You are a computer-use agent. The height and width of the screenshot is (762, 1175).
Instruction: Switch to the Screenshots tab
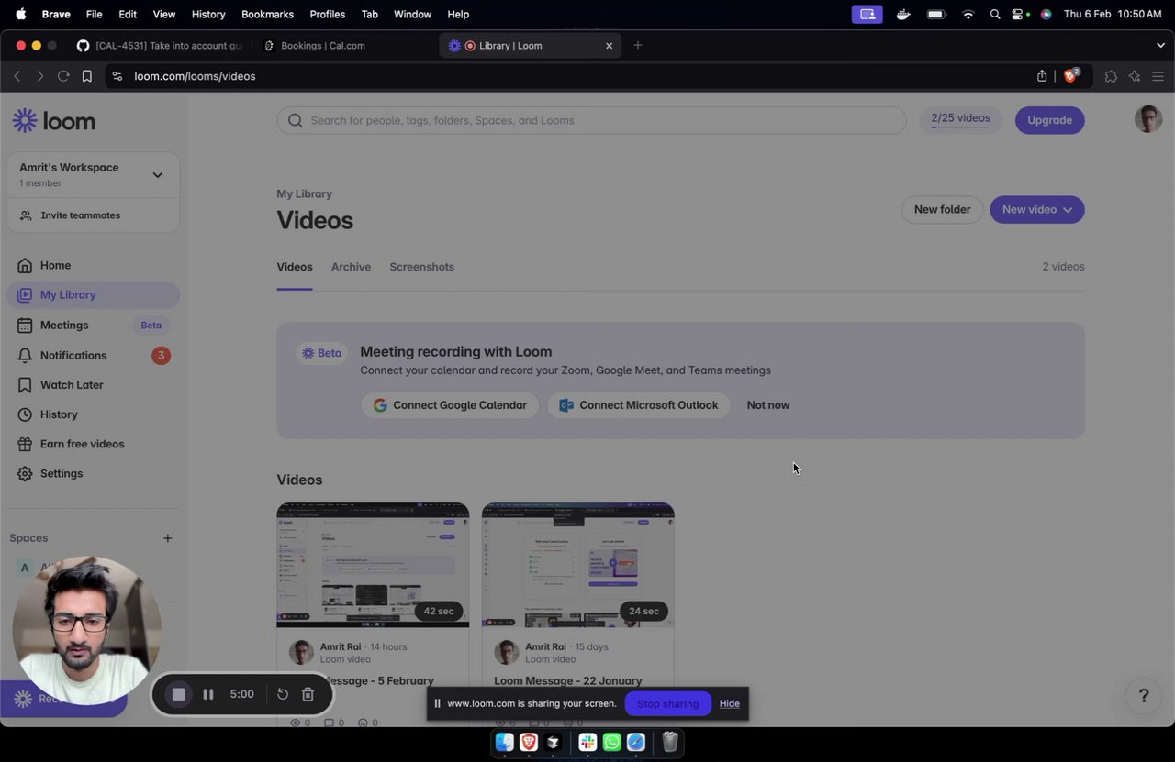[x=421, y=267]
